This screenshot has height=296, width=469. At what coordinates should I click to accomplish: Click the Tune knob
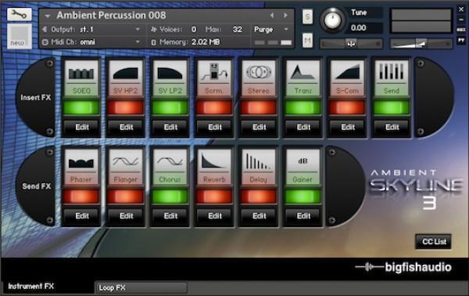pyautogui.click(x=332, y=20)
